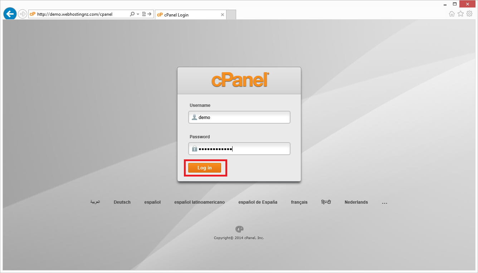Select Nederlands language link
The height and width of the screenshot is (273, 478).
tap(356, 202)
